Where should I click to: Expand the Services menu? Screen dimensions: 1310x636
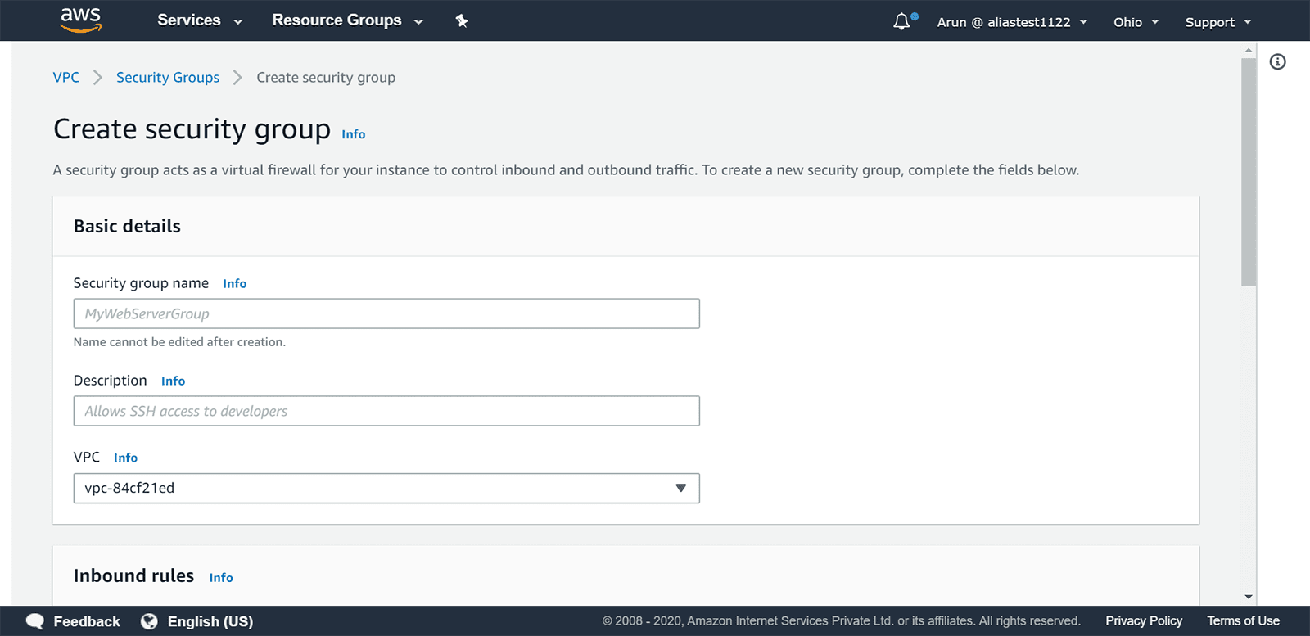pos(199,20)
